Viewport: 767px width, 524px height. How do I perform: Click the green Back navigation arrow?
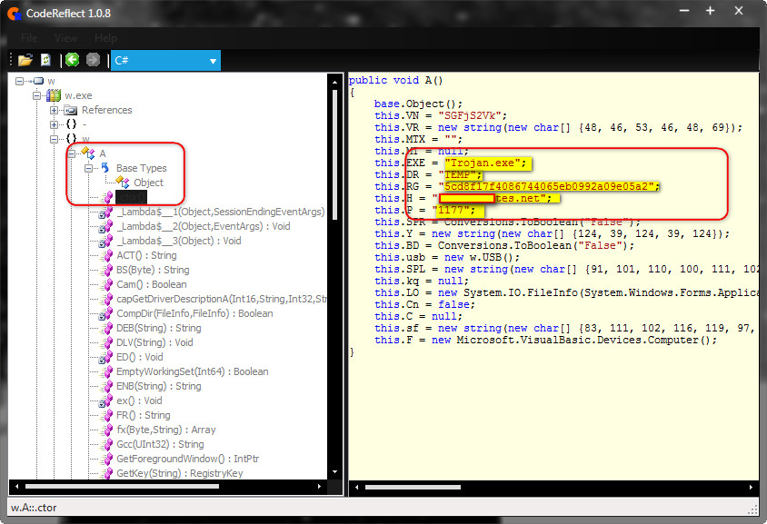point(72,61)
